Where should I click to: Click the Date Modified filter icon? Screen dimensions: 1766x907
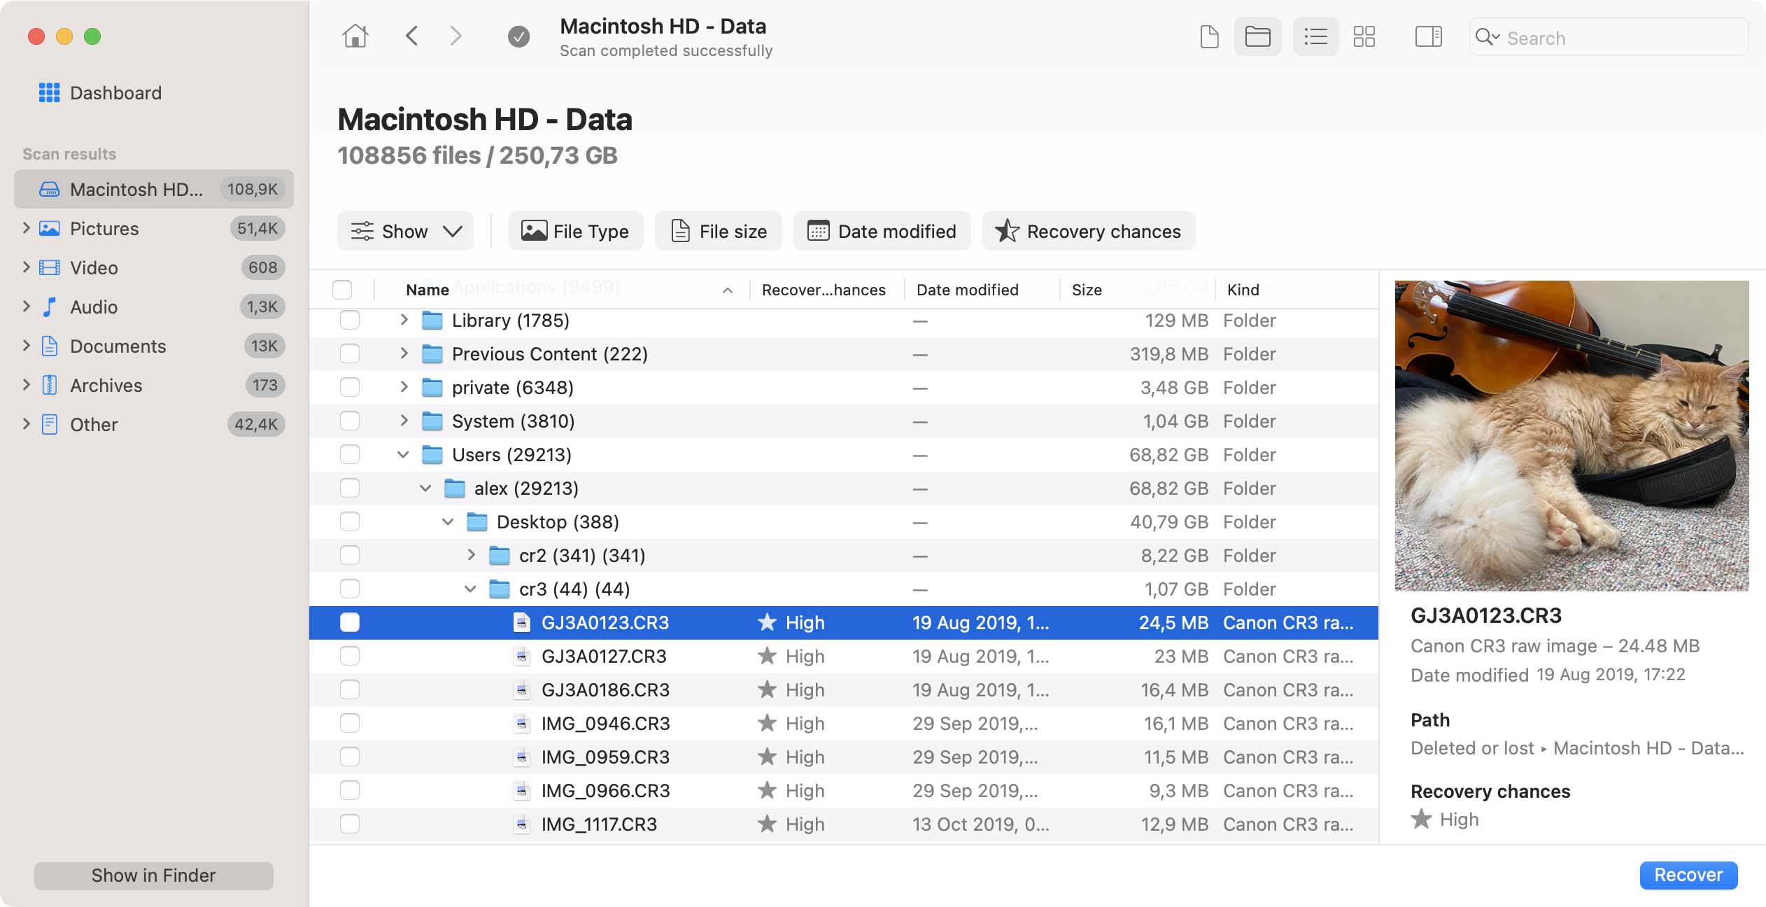pos(818,230)
